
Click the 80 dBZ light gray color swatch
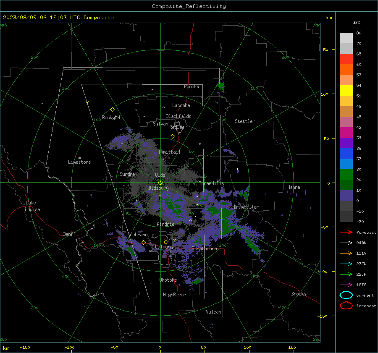click(346, 38)
